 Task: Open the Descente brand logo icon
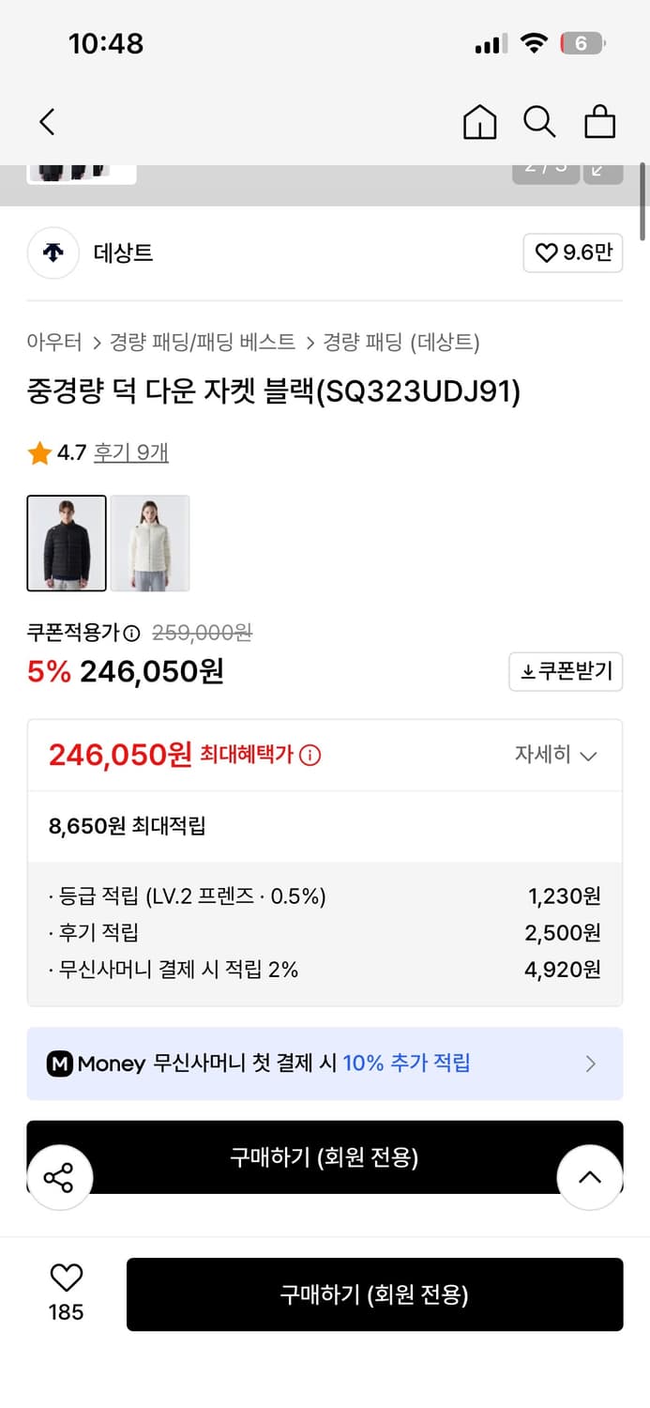pyautogui.click(x=53, y=253)
